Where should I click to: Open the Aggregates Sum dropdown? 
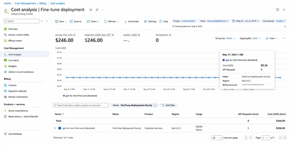coord(250,38)
